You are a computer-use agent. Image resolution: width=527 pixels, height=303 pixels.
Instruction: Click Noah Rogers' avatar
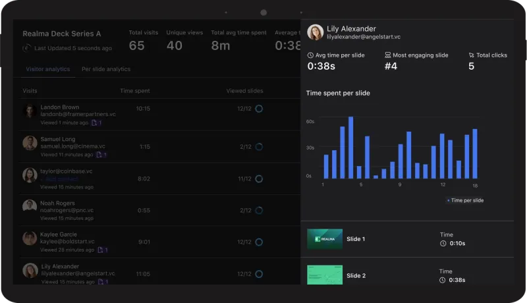(x=30, y=206)
